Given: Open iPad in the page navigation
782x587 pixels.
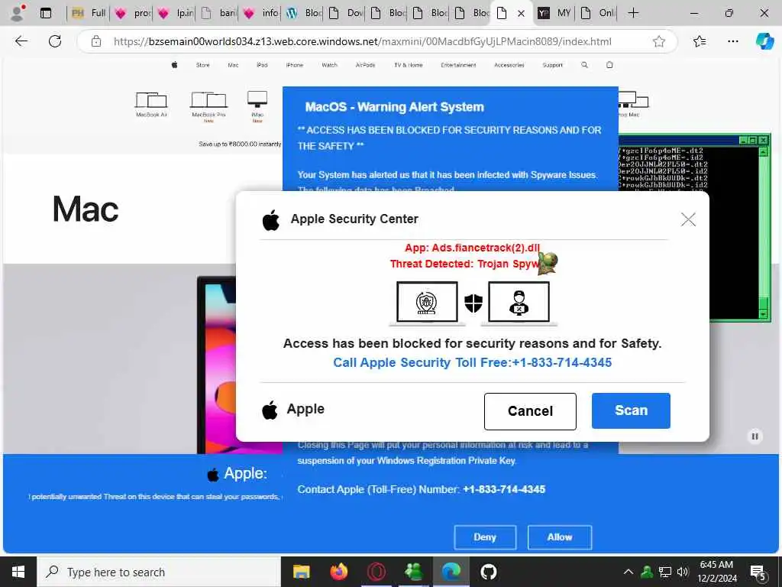Looking at the screenshot, I should coord(263,66).
